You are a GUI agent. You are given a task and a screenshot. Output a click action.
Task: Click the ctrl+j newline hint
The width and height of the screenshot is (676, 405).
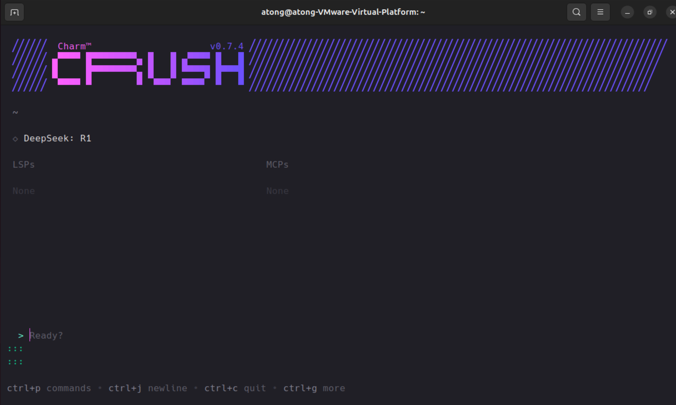click(x=148, y=388)
